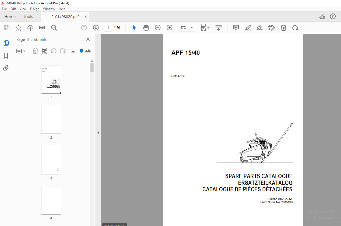Click the share feedback chat icon

(x=322, y=16)
